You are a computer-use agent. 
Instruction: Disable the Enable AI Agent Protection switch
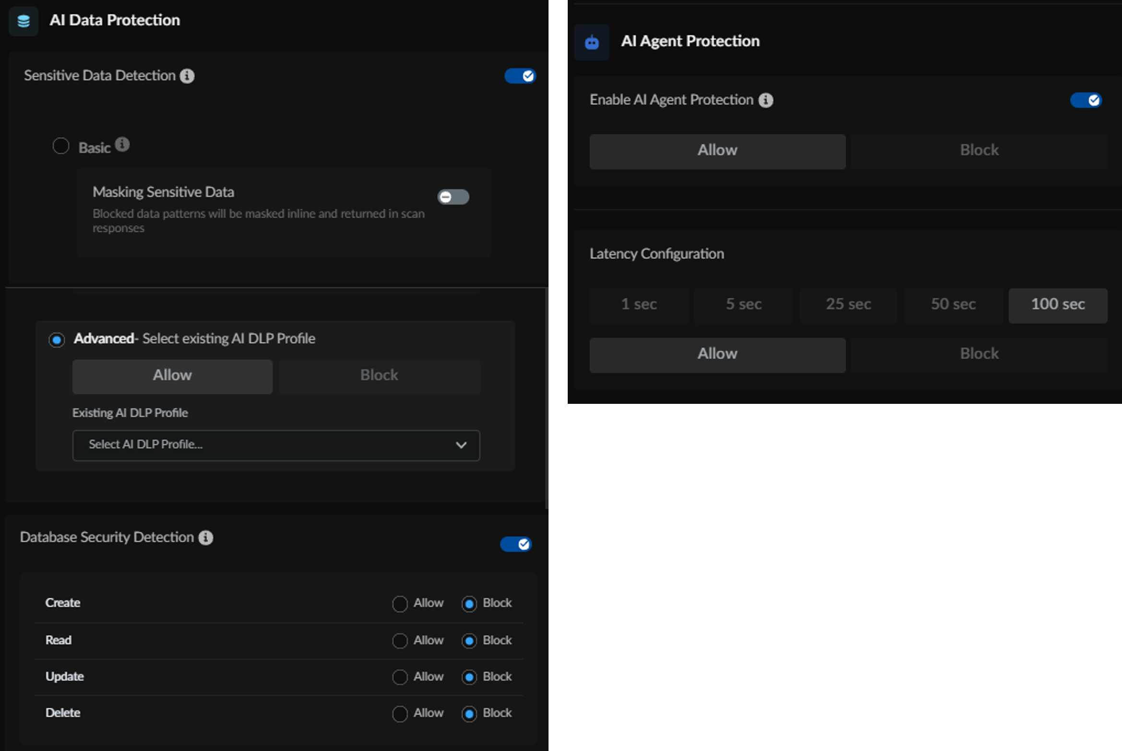pyautogui.click(x=1086, y=100)
